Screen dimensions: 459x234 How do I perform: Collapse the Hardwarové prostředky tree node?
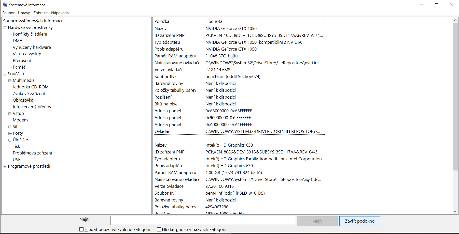coord(5,28)
